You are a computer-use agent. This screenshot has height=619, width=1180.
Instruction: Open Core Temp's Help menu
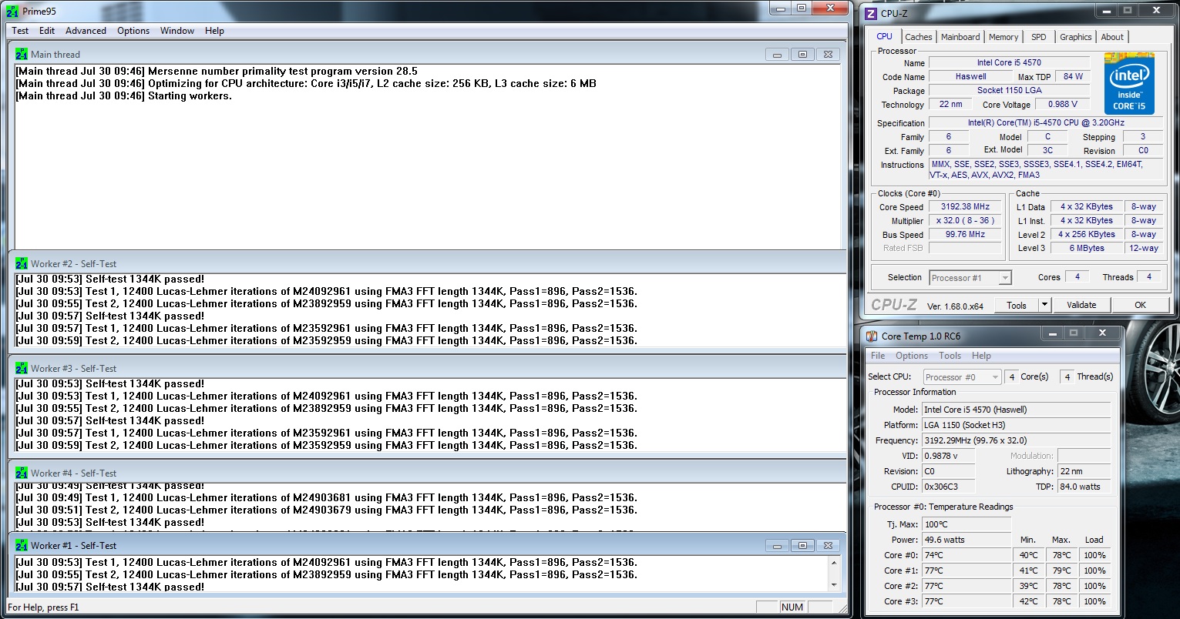click(x=981, y=356)
